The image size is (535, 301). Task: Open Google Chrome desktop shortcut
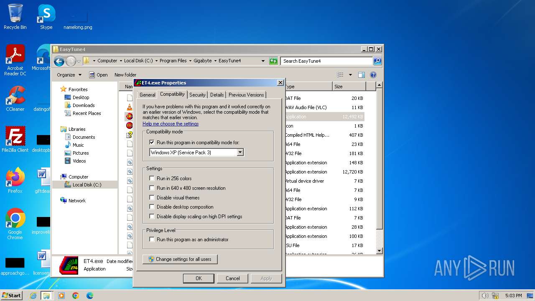click(15, 224)
